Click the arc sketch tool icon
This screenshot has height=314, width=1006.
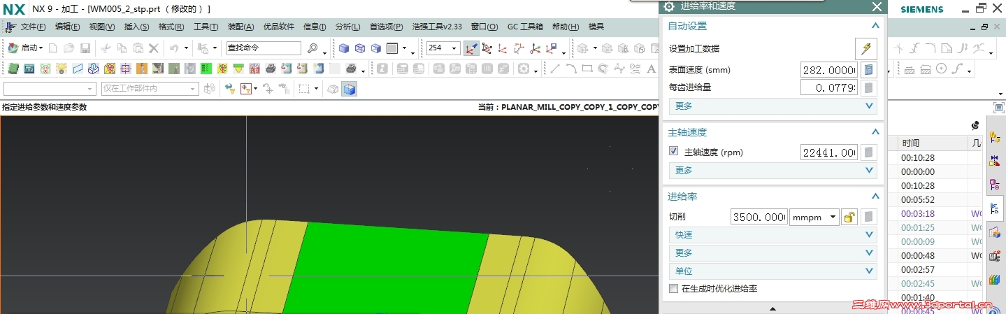[571, 69]
